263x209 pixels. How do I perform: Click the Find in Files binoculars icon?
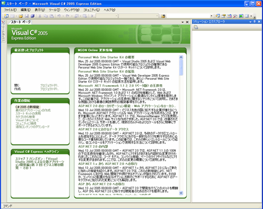[x=163, y=16]
